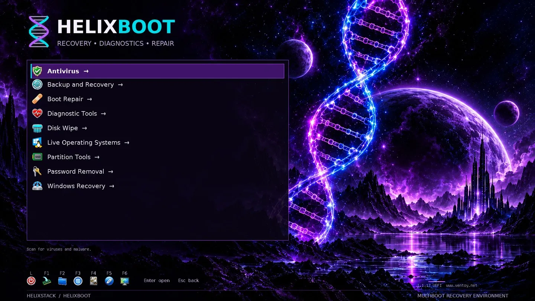
Task: Click the hard disk icon under F4
Action: pyautogui.click(x=94, y=281)
